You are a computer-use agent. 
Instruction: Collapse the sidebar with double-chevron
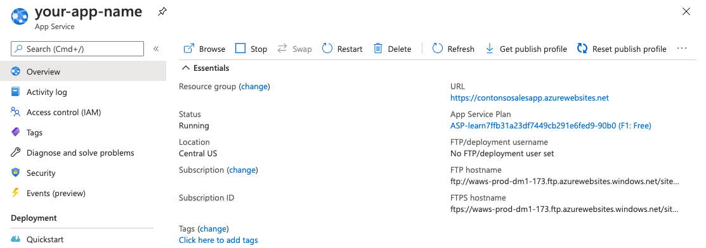[156, 49]
